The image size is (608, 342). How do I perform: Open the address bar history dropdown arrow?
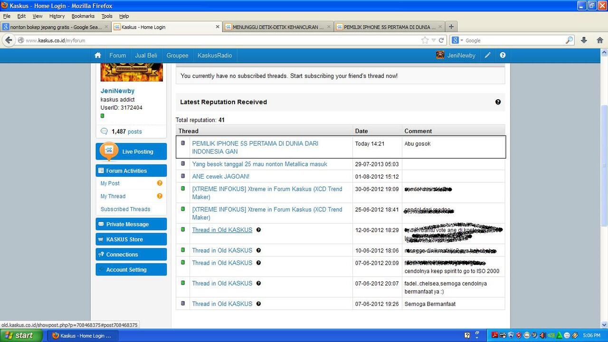coord(433,40)
